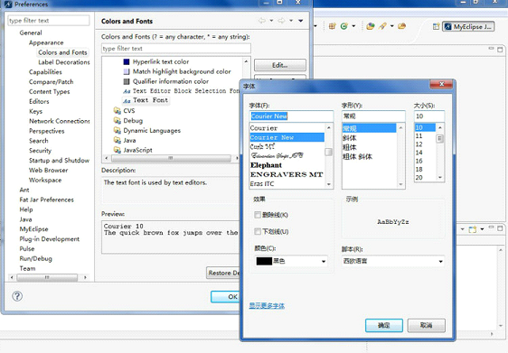The width and height of the screenshot is (508, 353).
Task: Open the view menu arrow in Preferences header
Action: [301, 21]
